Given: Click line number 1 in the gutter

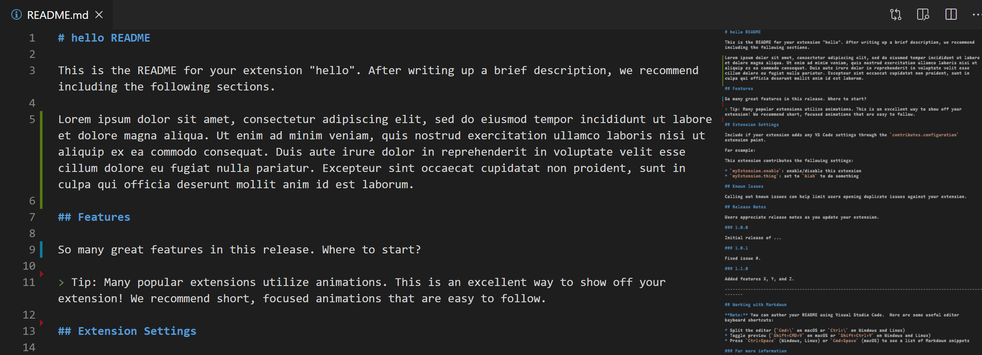Looking at the screenshot, I should 32,38.
